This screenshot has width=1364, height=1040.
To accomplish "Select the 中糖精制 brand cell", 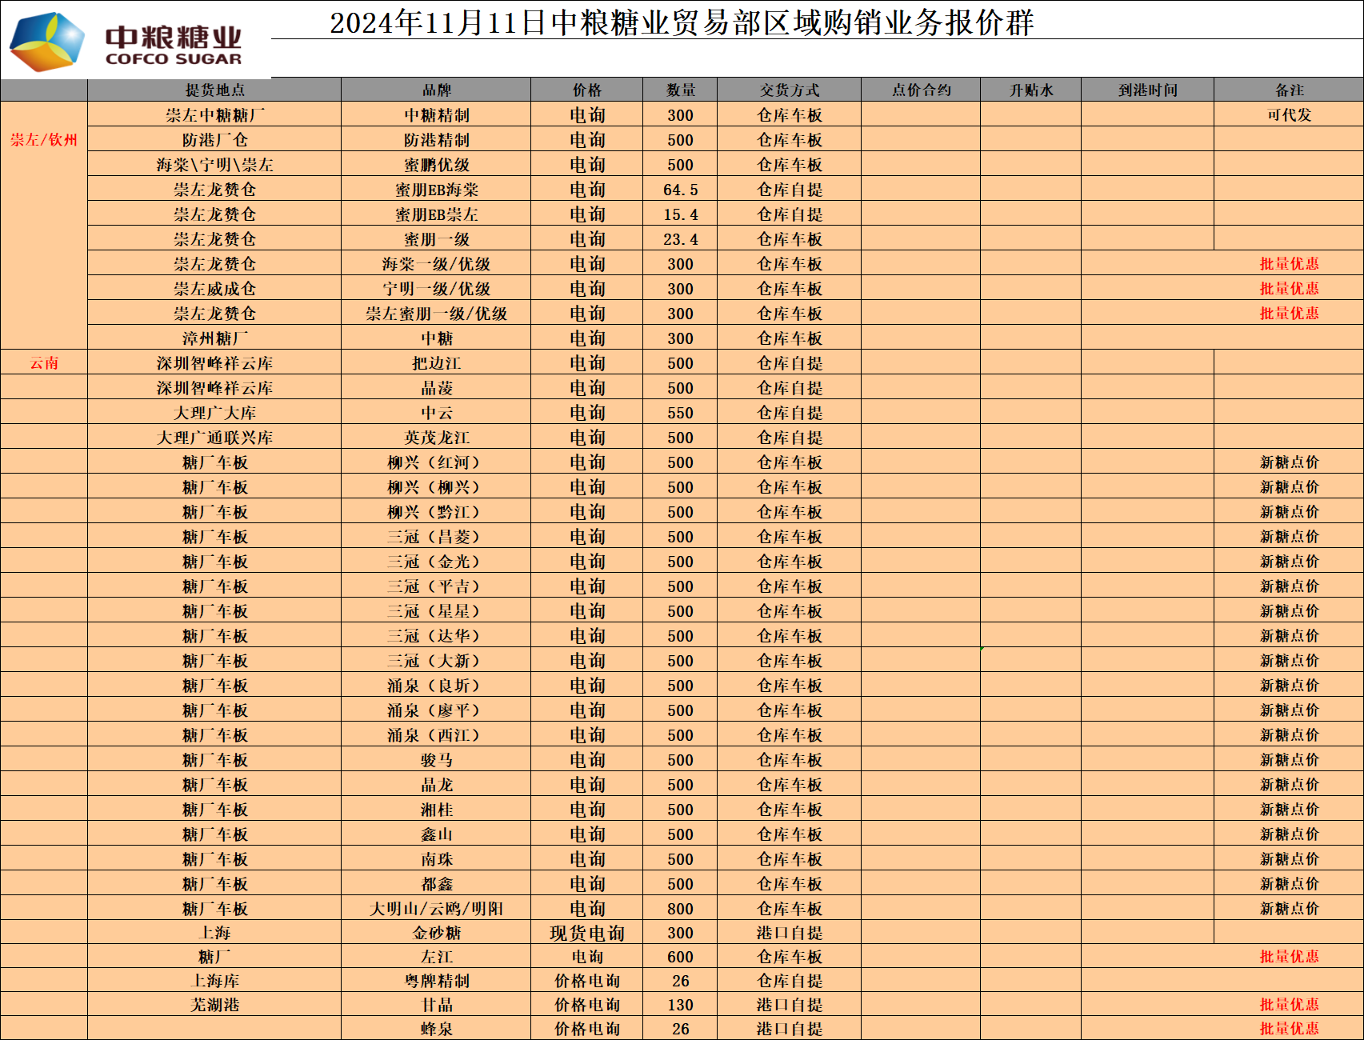I will [436, 115].
